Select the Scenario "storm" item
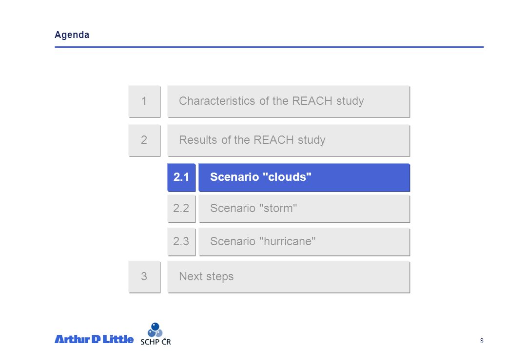This screenshot has height=351, width=507. [x=304, y=209]
